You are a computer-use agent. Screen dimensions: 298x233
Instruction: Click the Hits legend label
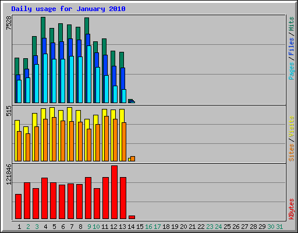point(291,24)
